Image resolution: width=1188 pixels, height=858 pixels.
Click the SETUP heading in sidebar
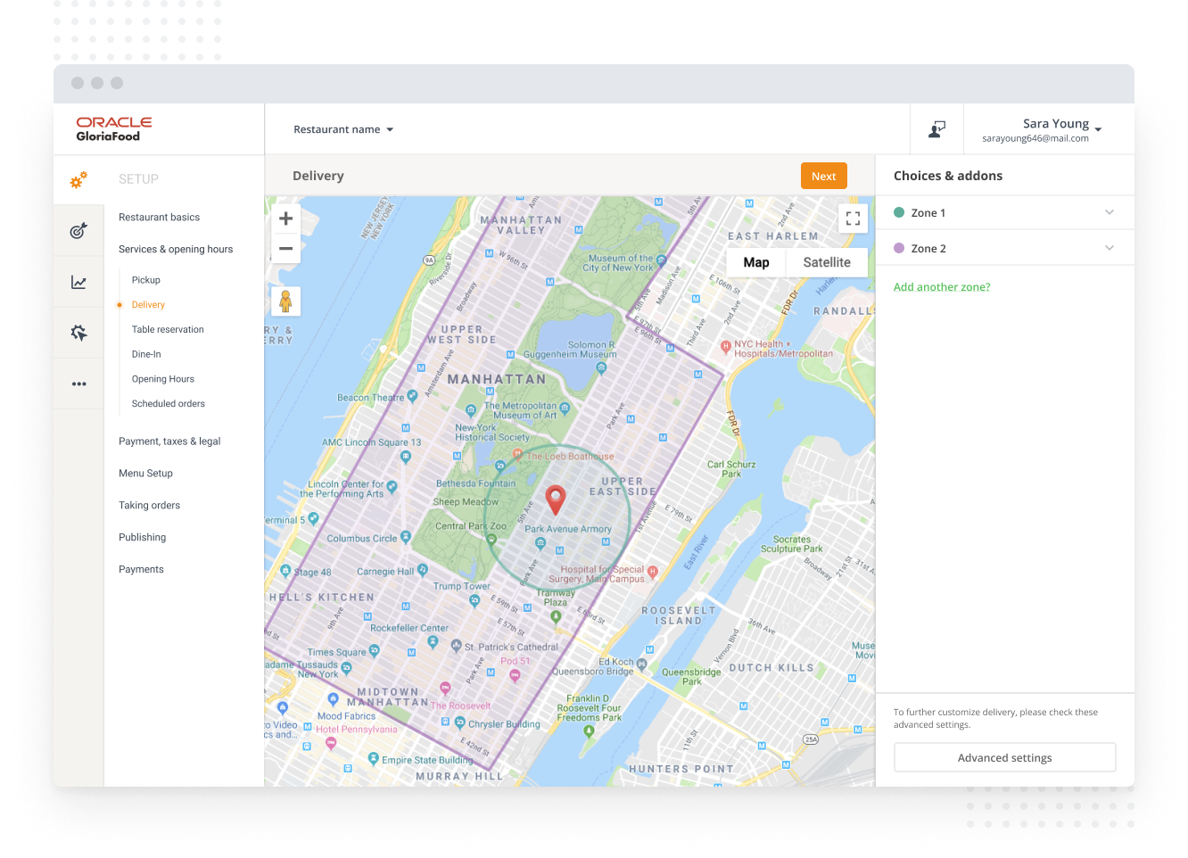[x=138, y=179]
